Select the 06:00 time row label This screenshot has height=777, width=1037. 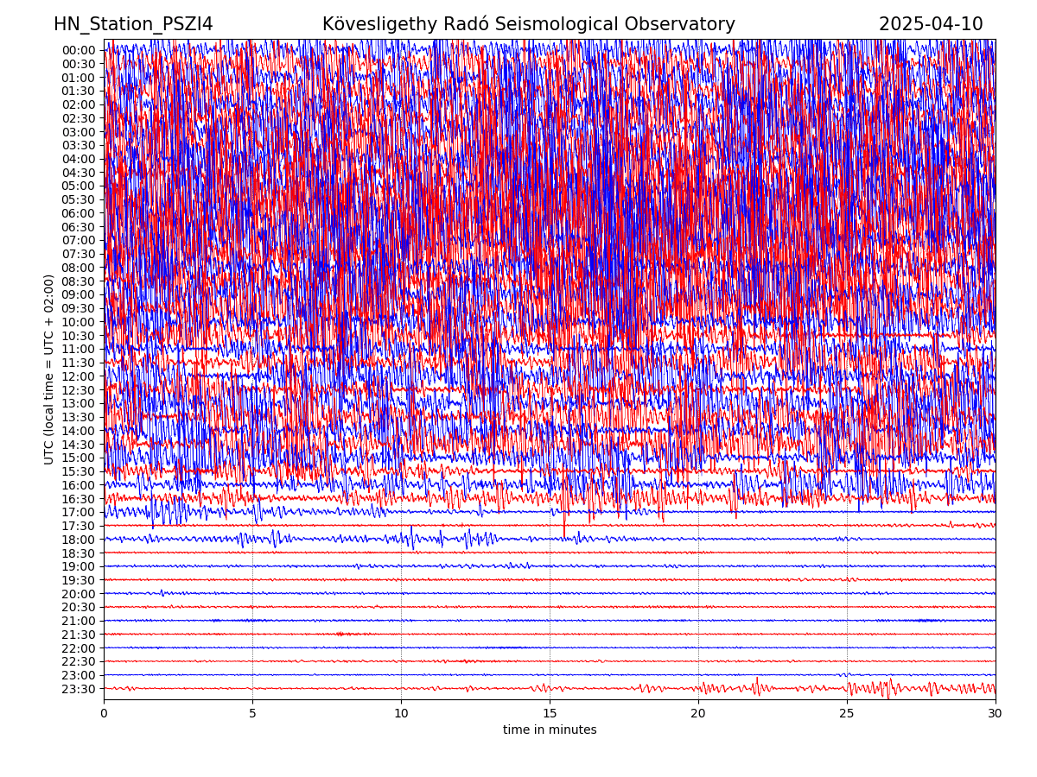(79, 213)
